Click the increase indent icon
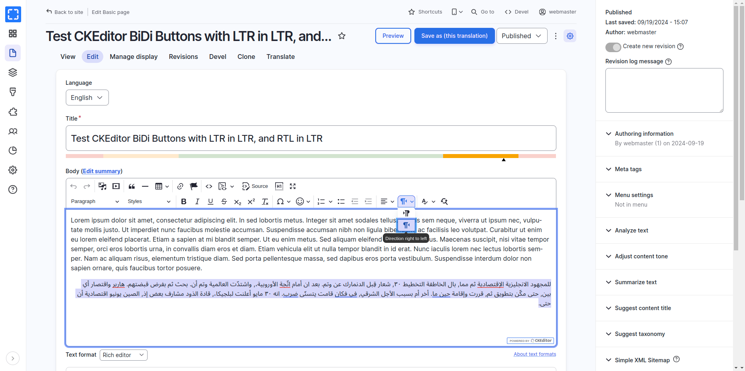Viewport: 745px width, 371px height. coord(368,201)
